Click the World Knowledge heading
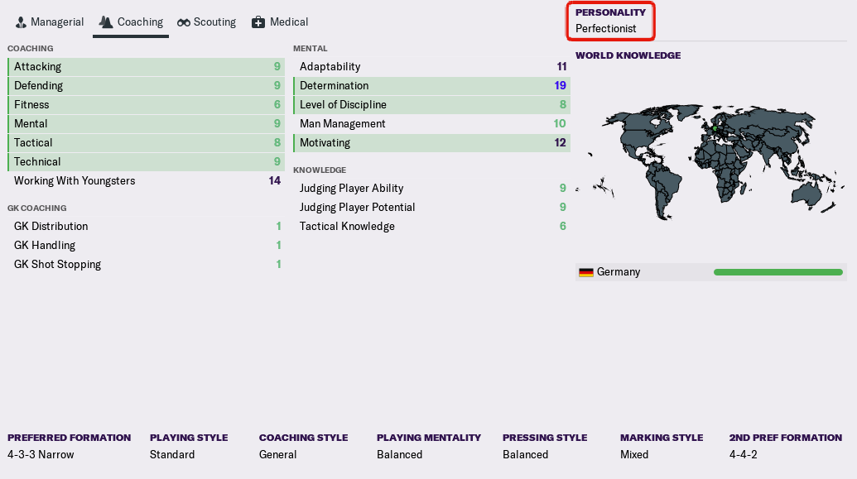This screenshot has width=857, height=479. (628, 55)
